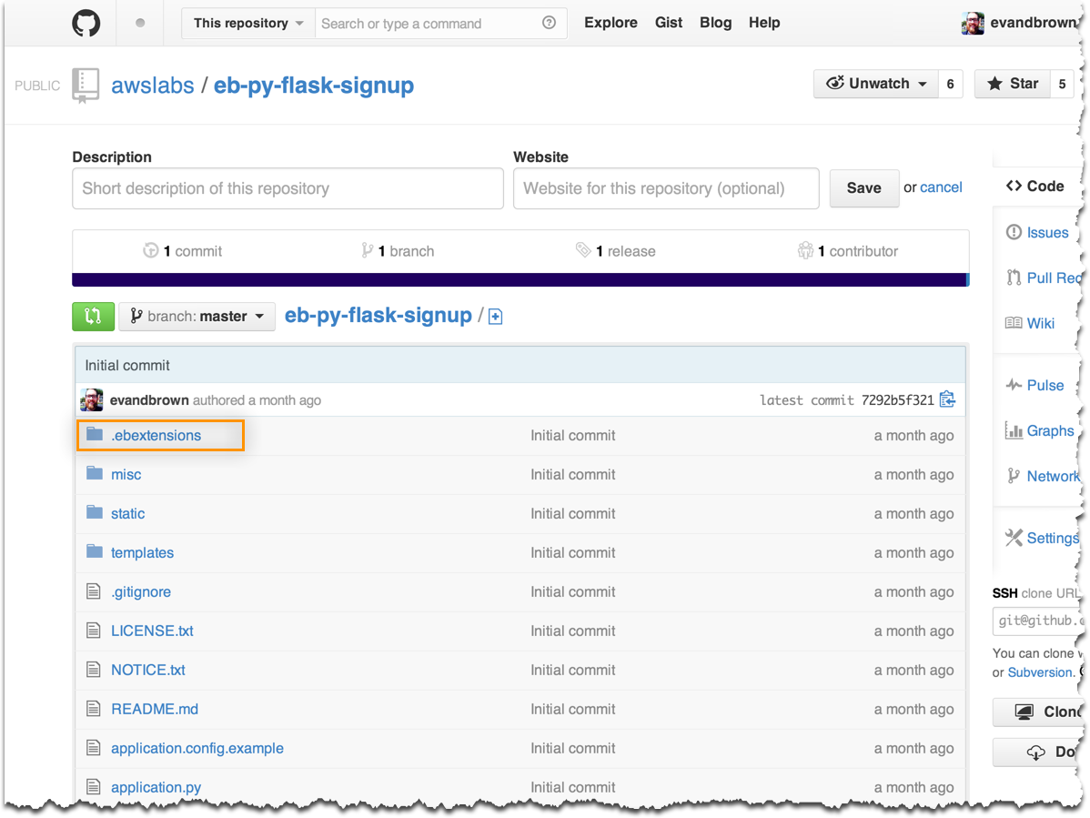View the 1 commit history
The image size is (1090, 818).
click(182, 251)
